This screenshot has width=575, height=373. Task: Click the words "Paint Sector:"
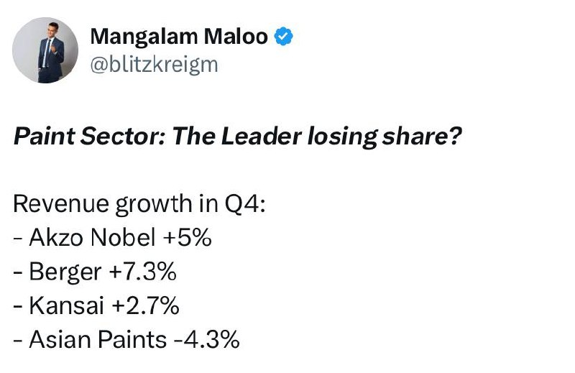point(89,136)
